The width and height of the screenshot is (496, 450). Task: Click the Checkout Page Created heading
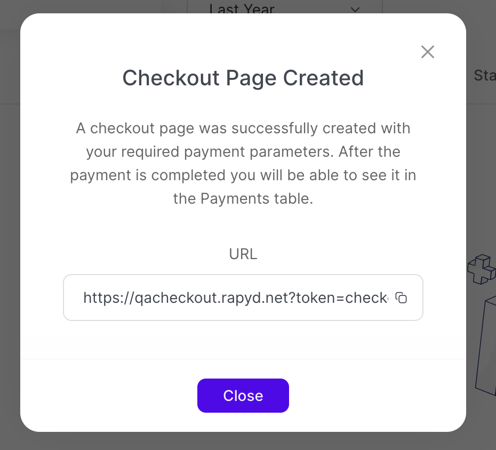coord(243,78)
